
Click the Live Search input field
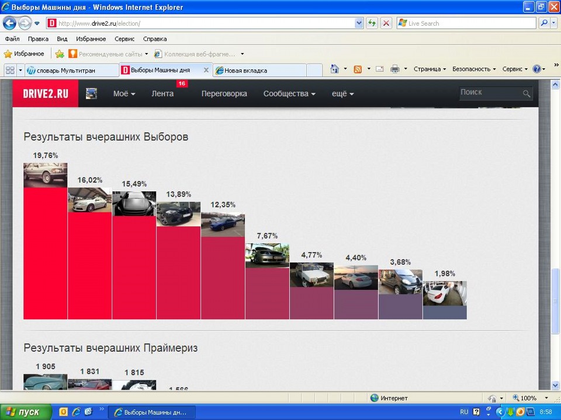pyautogui.click(x=466, y=23)
